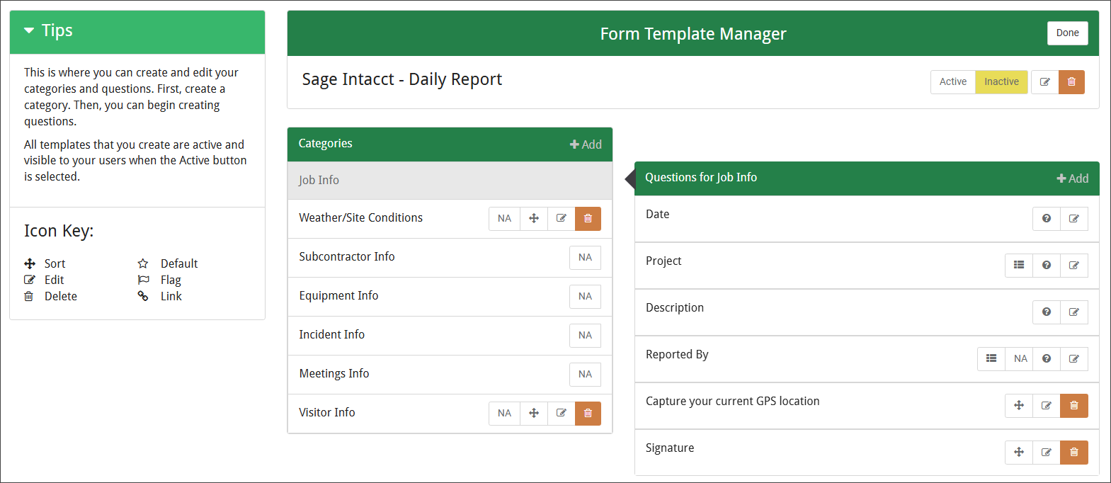Delete the Visitor Info category

588,414
